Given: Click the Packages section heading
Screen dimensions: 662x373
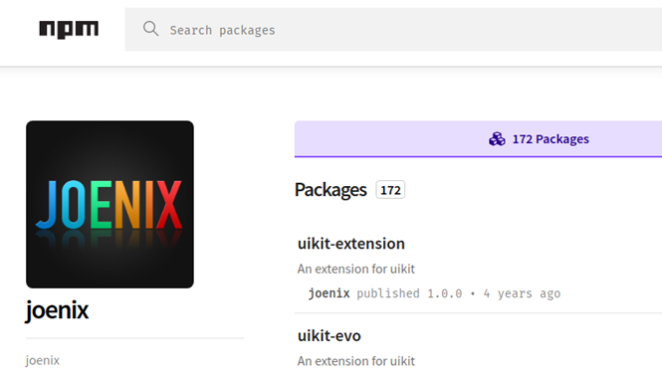Looking at the screenshot, I should tap(331, 190).
